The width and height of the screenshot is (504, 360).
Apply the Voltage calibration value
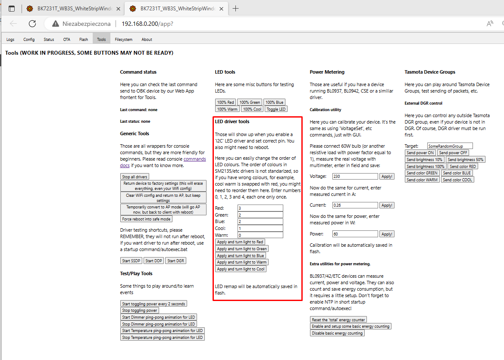387,176
